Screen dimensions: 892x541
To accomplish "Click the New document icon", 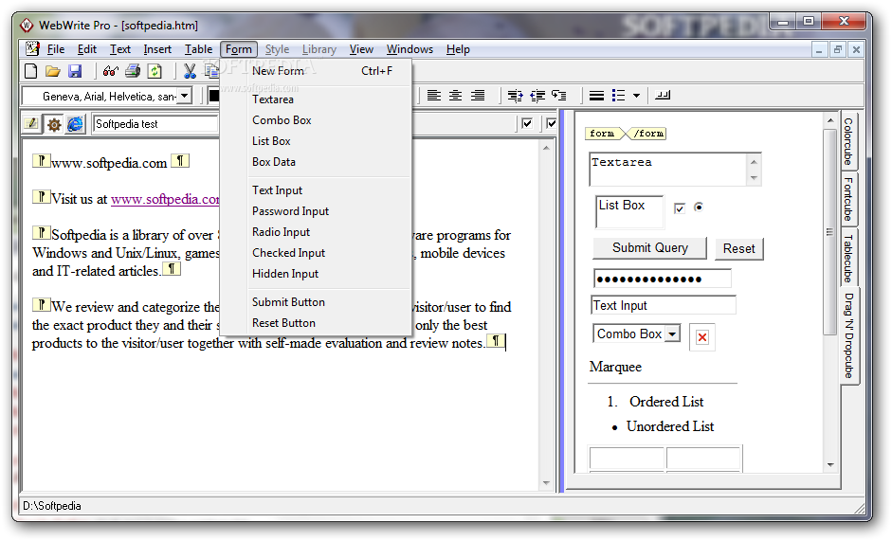I will click(x=30, y=71).
